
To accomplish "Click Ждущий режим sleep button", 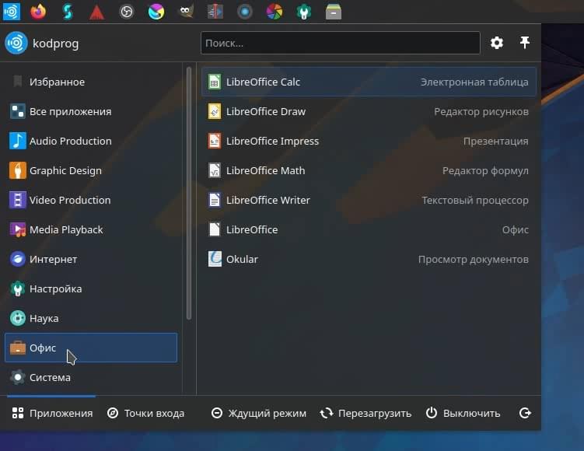I will pos(259,413).
